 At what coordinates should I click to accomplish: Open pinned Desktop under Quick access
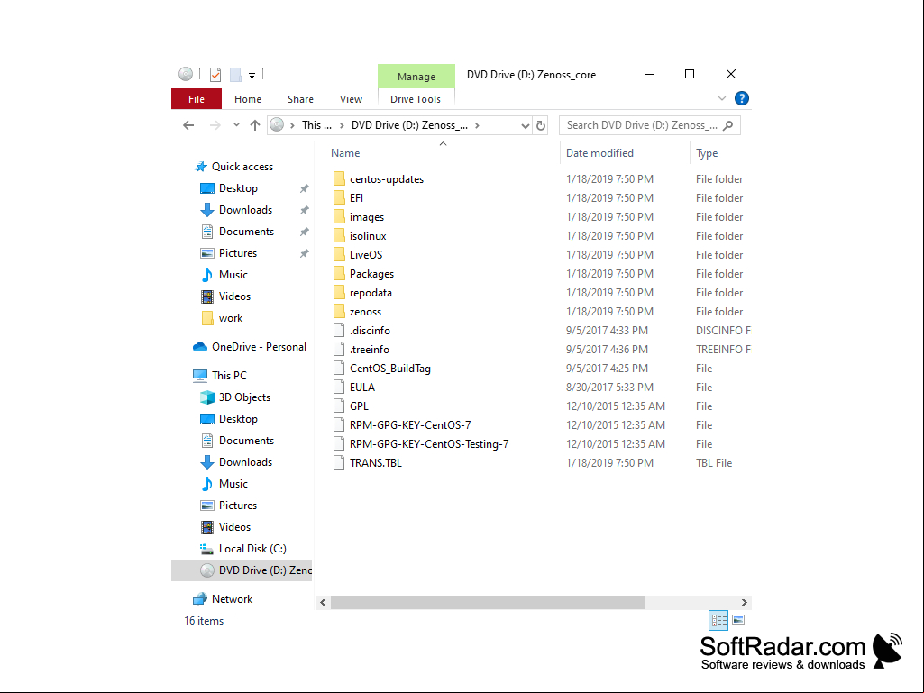(238, 188)
